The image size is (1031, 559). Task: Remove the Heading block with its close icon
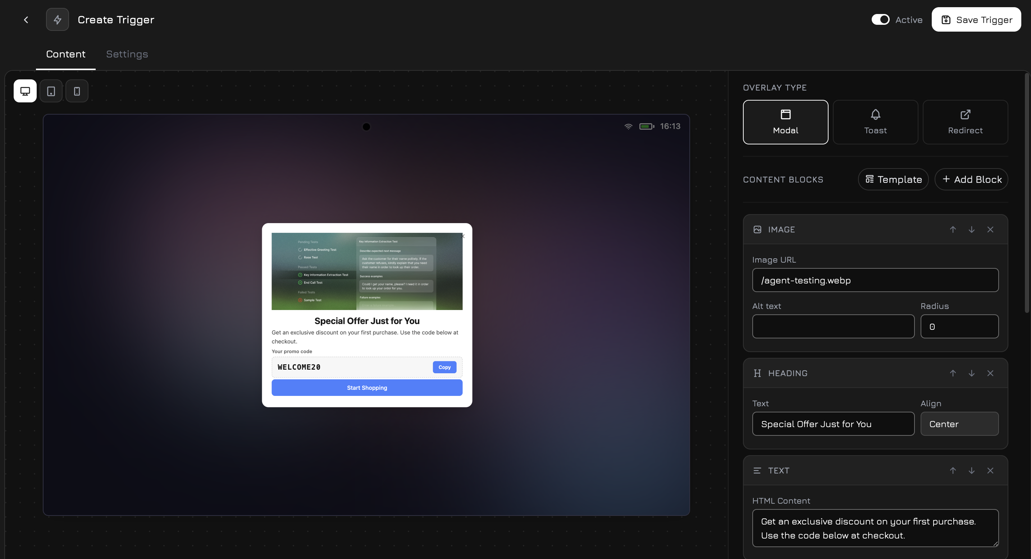[991, 373]
